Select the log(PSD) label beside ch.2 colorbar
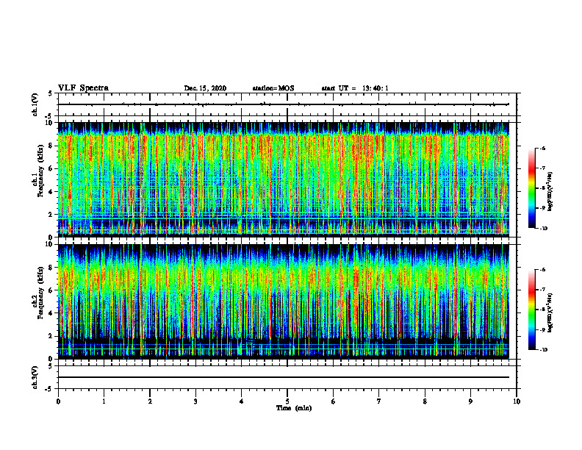 (550, 312)
